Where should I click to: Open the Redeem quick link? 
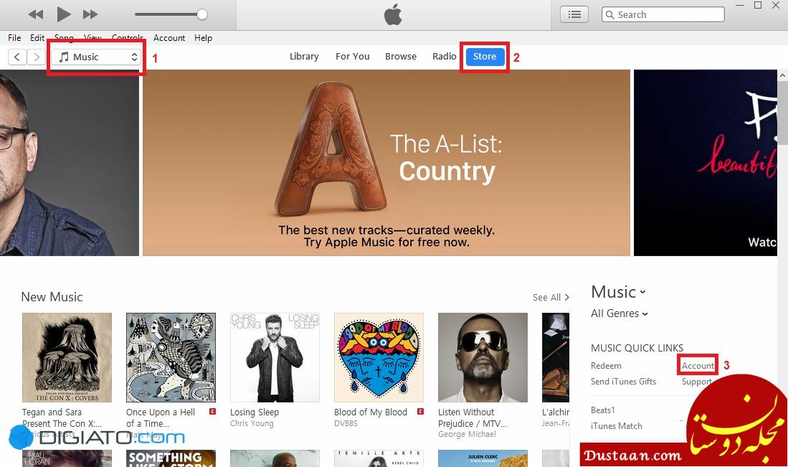point(606,365)
